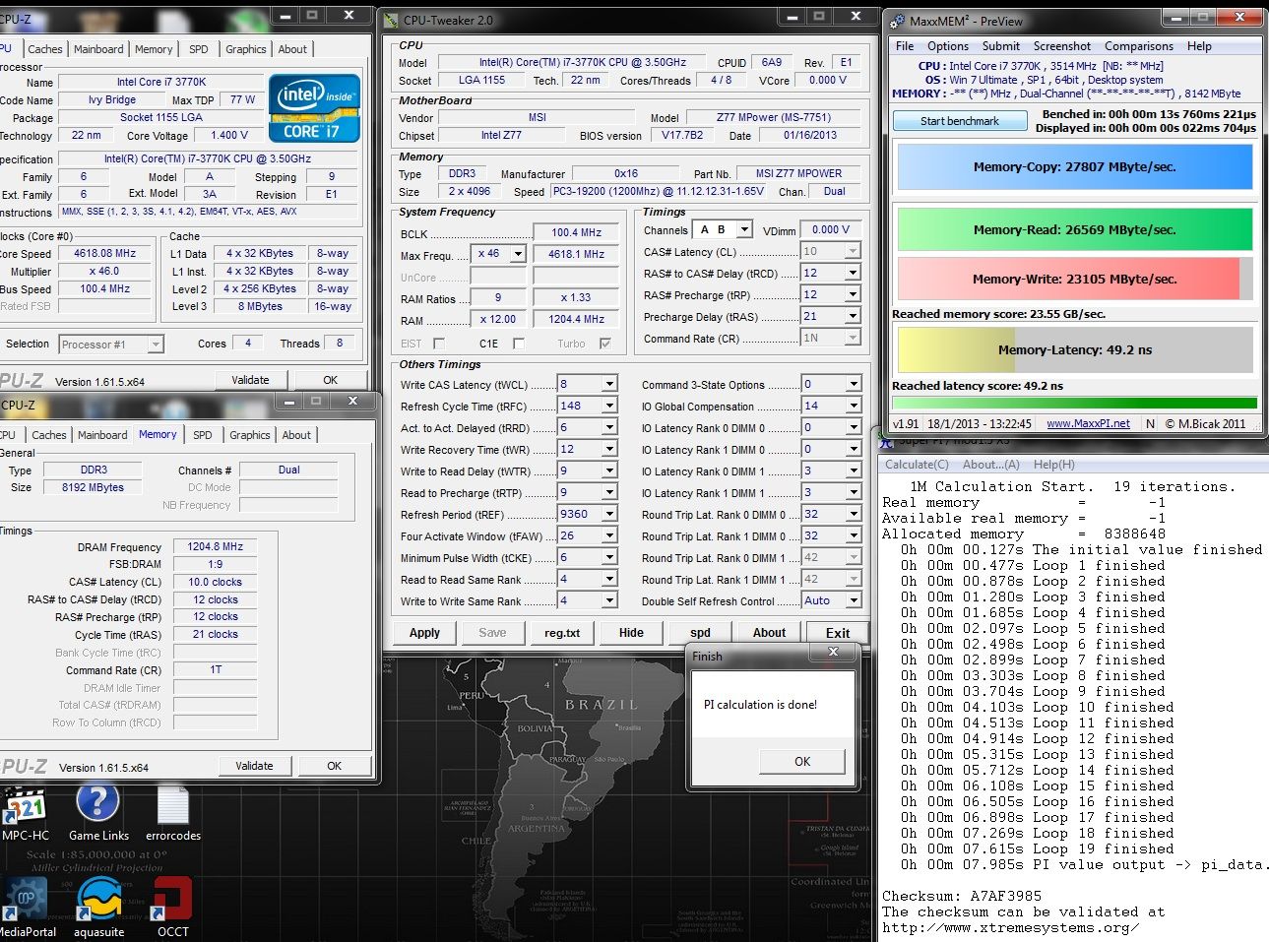Click the N indicator in MaxxMEM status bar
1269x942 pixels.
click(x=1150, y=424)
